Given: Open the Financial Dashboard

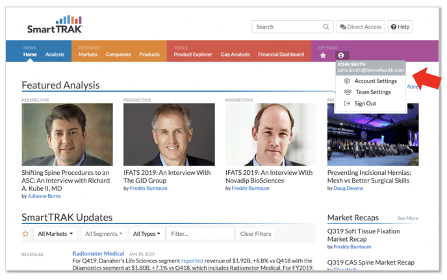Looking at the screenshot, I should [x=281, y=55].
